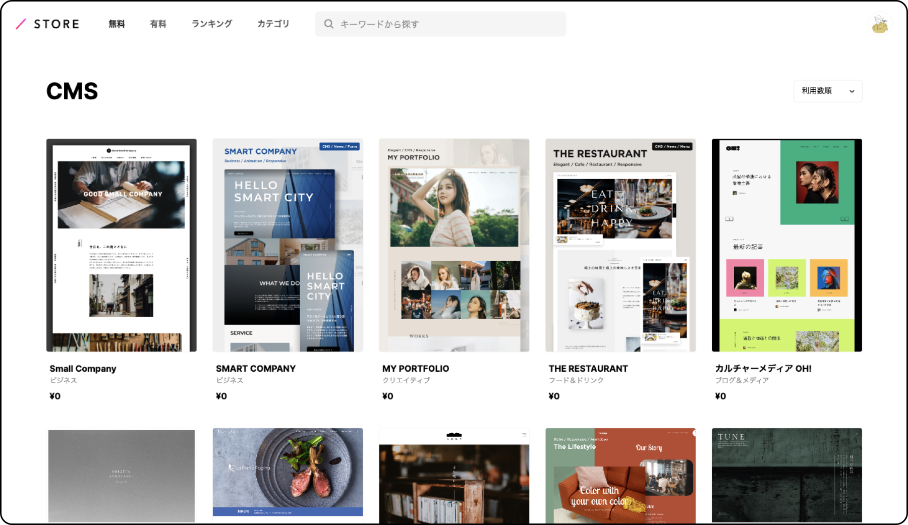
Task: Open the gray minimalist template thumbnail
Action: 122,476
